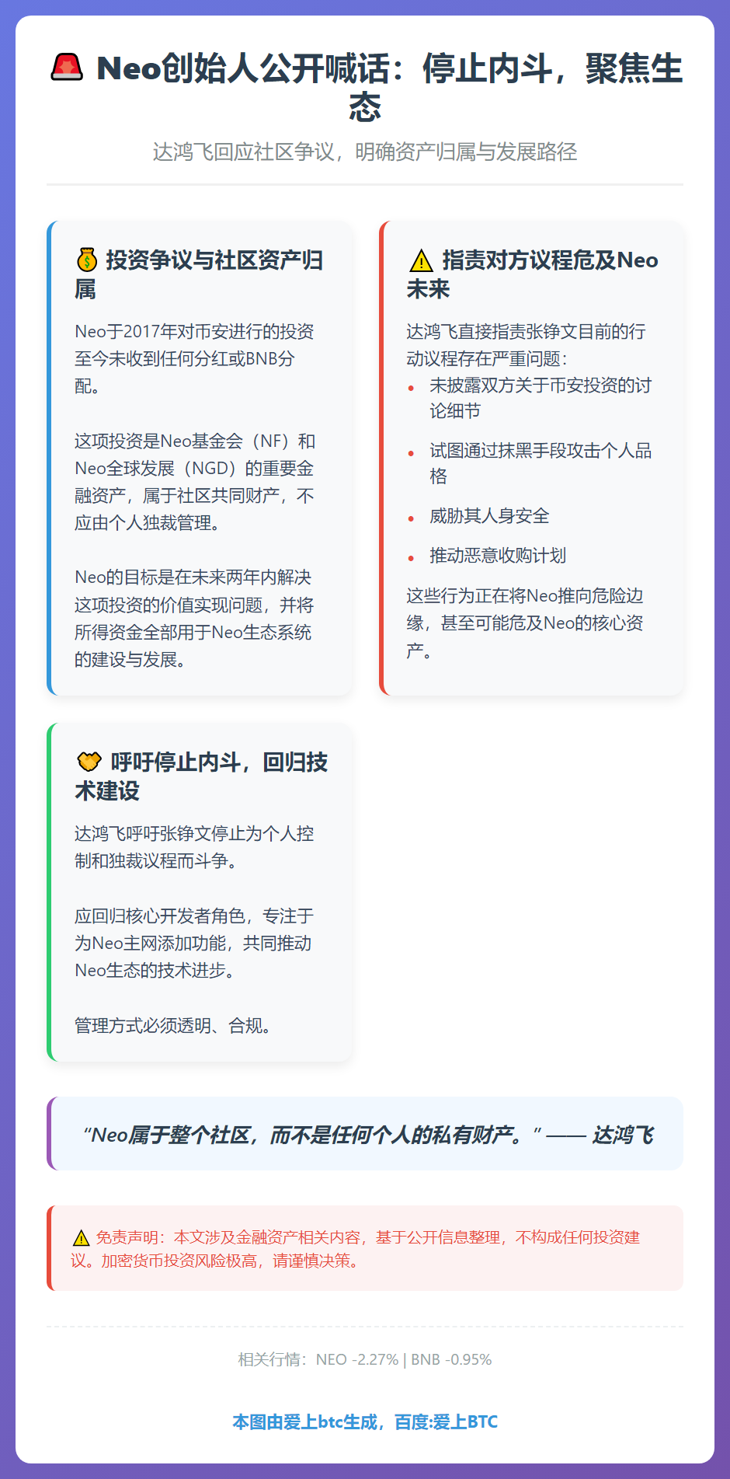The height and width of the screenshot is (1479, 730).
Task: Click the heading 指责对方议程危及Neo未来
Action: coord(533,274)
